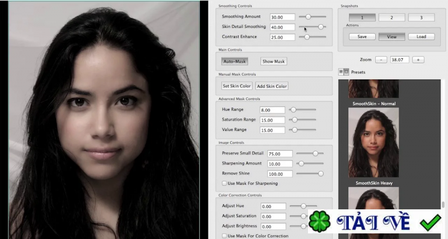Toggle the snapshot View button
This screenshot has width=448, height=239.
pos(391,36)
